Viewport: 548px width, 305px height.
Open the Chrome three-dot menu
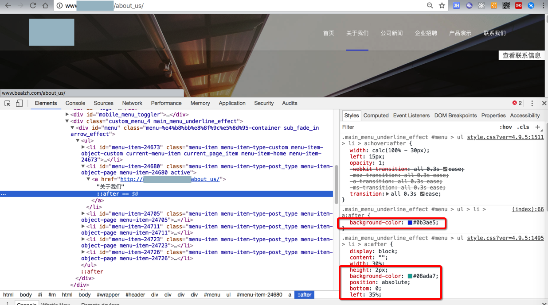pos(543,6)
